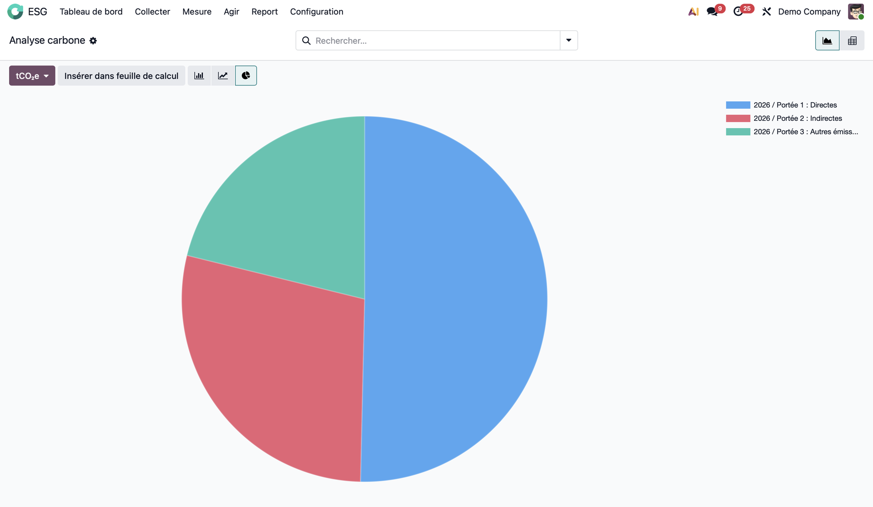
Task: Click the Rechercher search field
Action: 432,40
